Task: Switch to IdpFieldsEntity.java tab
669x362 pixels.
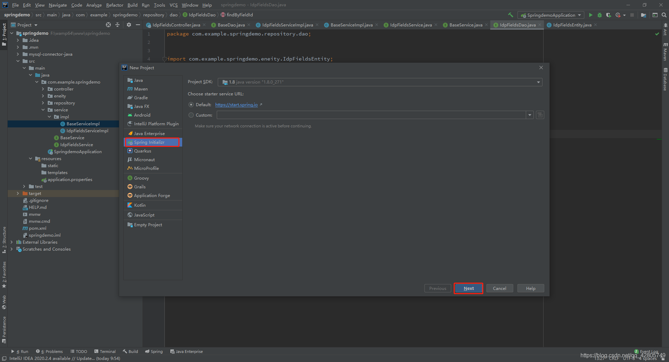Action: pos(572,25)
